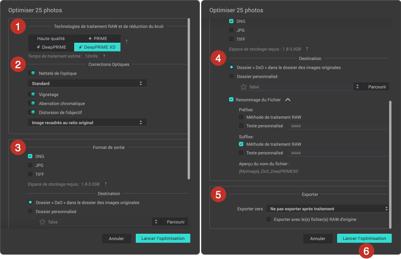Image resolution: width=401 pixels, height=259 pixels.
Task: Check TIFF output format in left dialog
Action: pos(30,174)
